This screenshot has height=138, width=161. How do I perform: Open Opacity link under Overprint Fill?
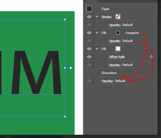[x=115, y=41]
